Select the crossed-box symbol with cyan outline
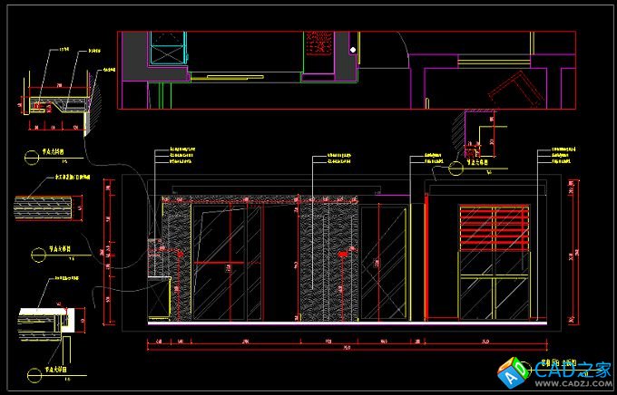The height and width of the screenshot is (395, 617). coord(167,46)
